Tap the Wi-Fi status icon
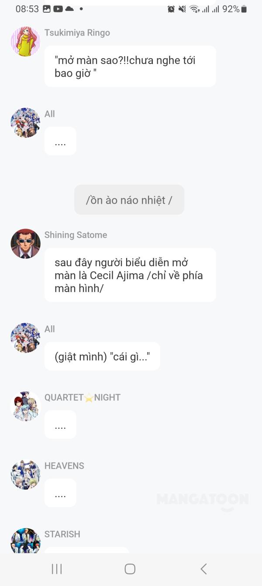Screen dimensions: 262x586 click(194, 9)
